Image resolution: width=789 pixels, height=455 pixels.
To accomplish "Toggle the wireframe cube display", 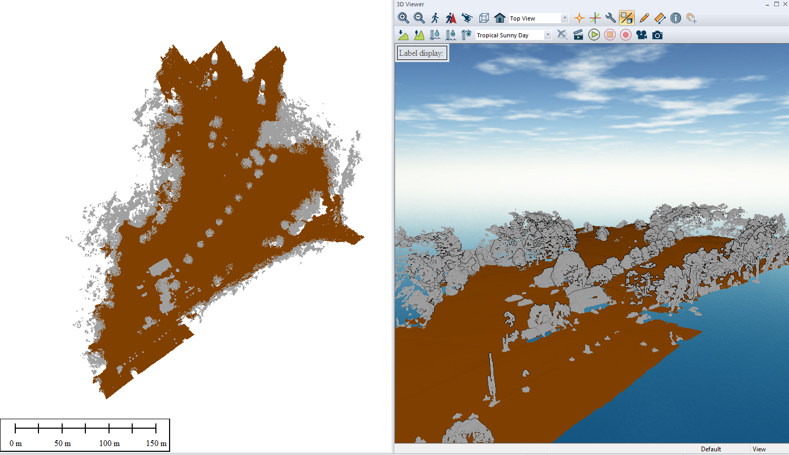I will [x=484, y=18].
